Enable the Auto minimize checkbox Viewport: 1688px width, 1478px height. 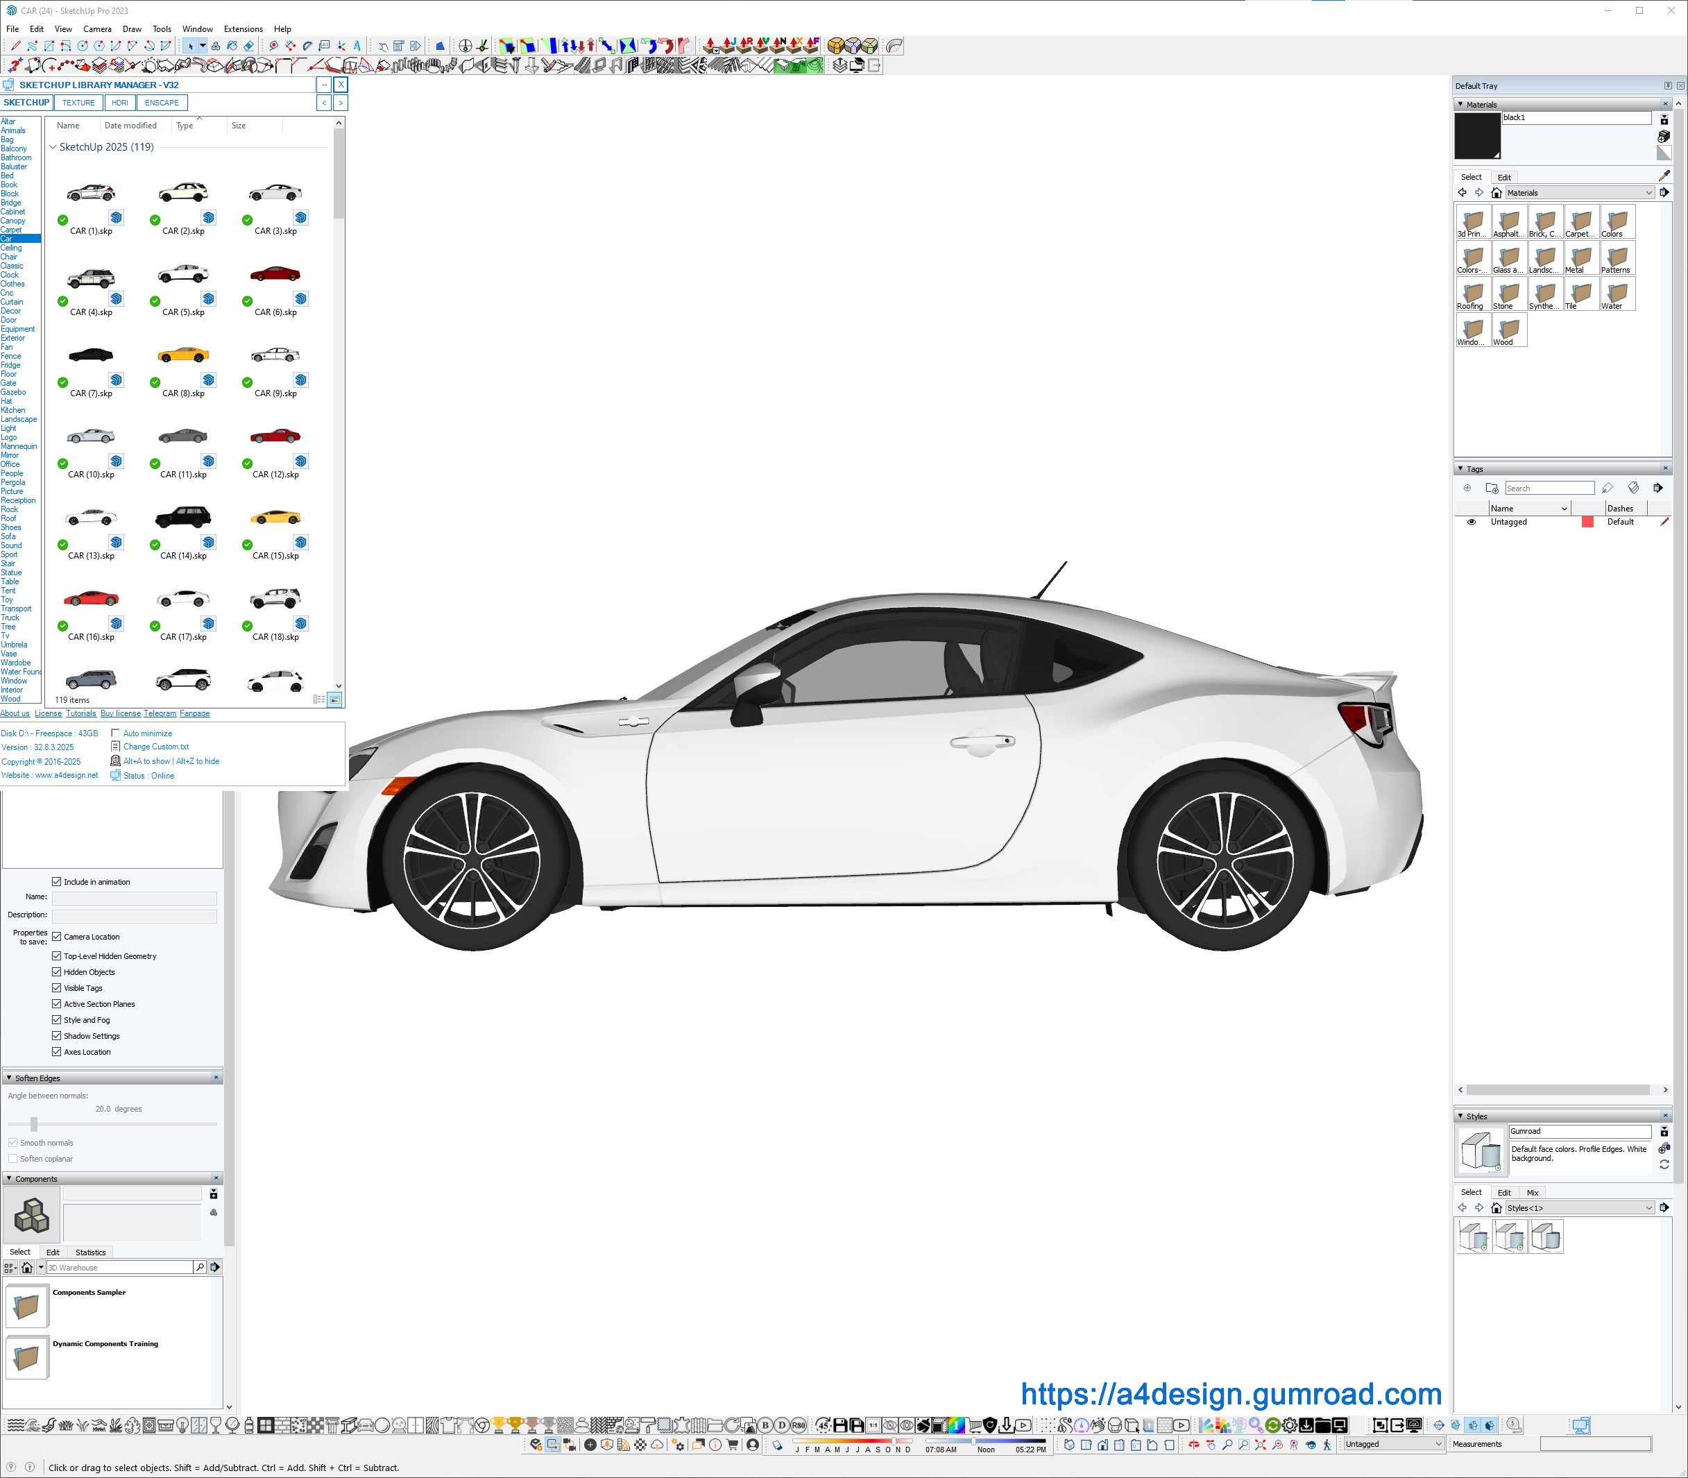115,733
